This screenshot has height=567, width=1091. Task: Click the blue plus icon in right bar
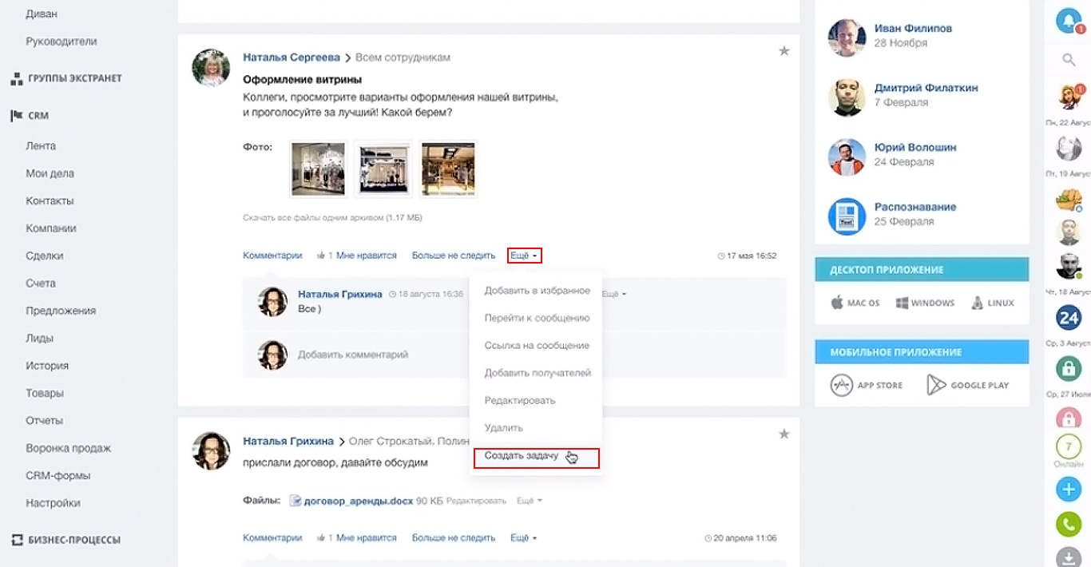1068,489
